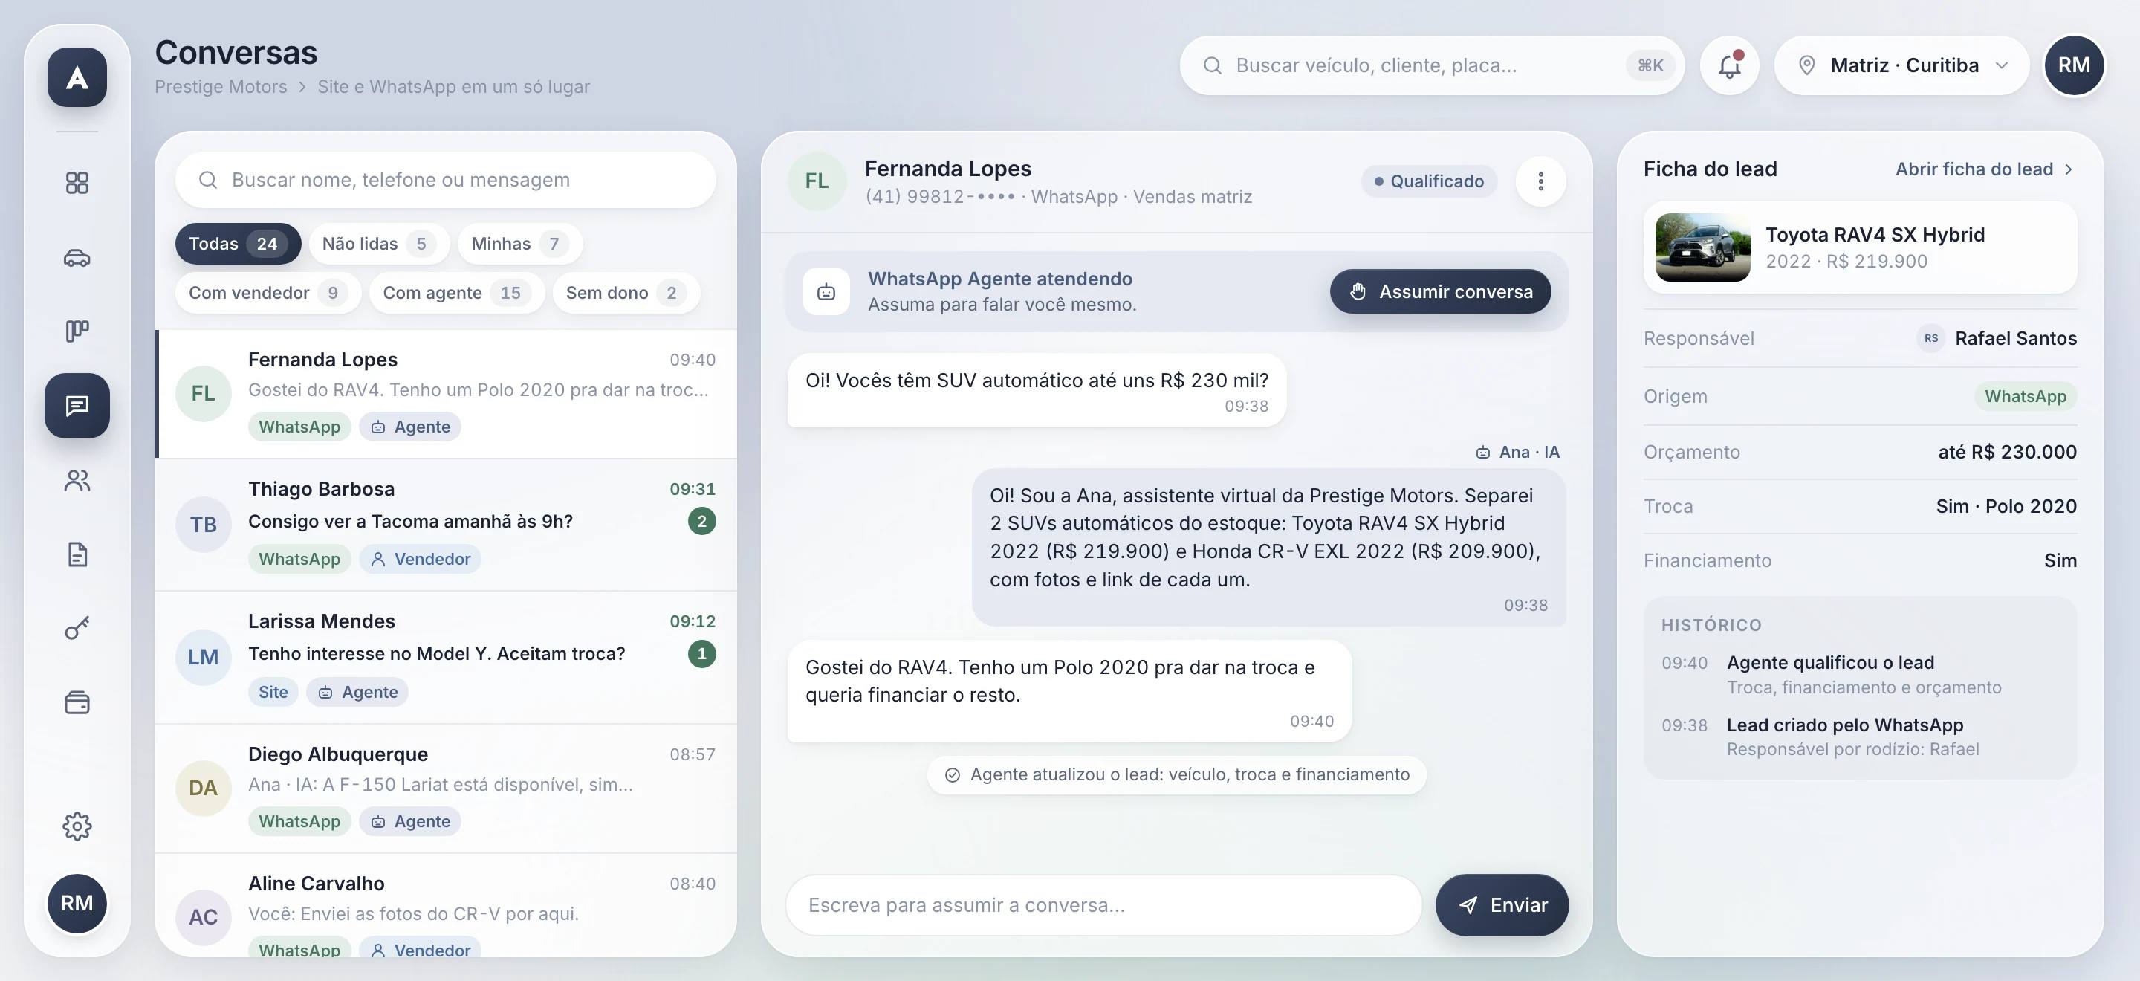Click the Prestige Motors breadcrumb
The image size is (2140, 981).
click(x=221, y=86)
